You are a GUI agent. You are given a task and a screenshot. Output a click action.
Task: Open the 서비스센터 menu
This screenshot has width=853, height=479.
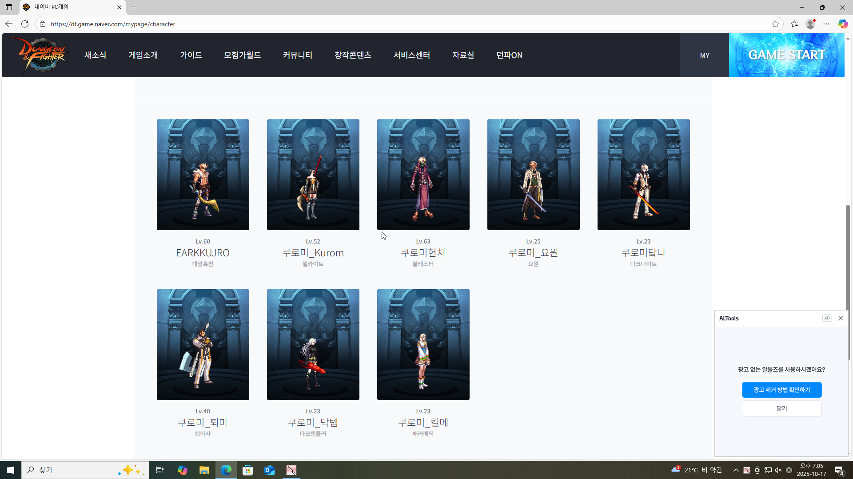pos(412,55)
